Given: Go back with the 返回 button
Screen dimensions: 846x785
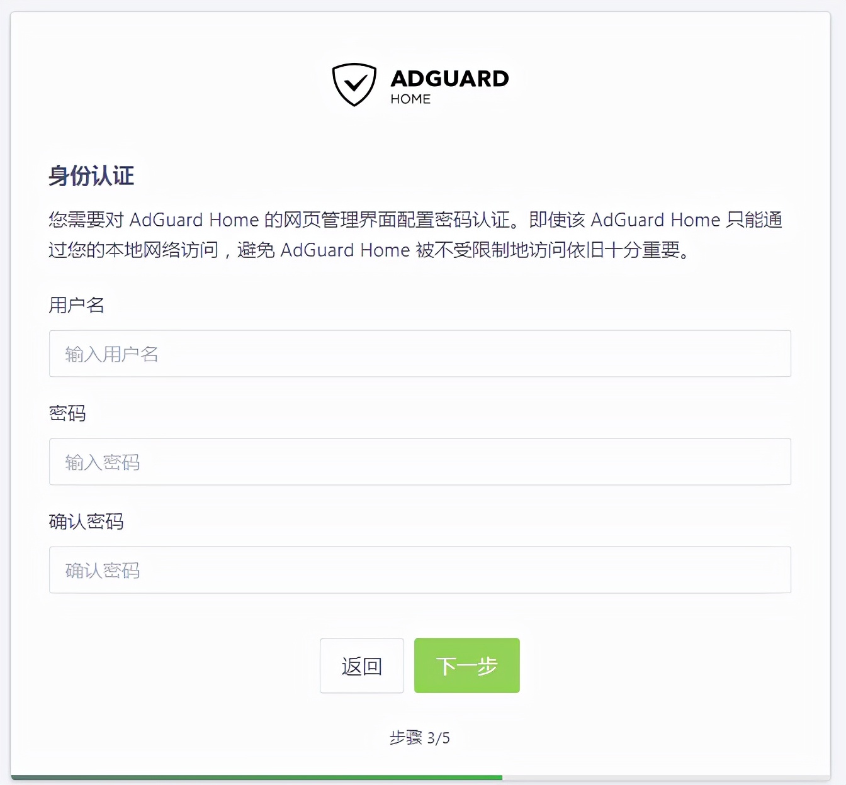Looking at the screenshot, I should [361, 665].
